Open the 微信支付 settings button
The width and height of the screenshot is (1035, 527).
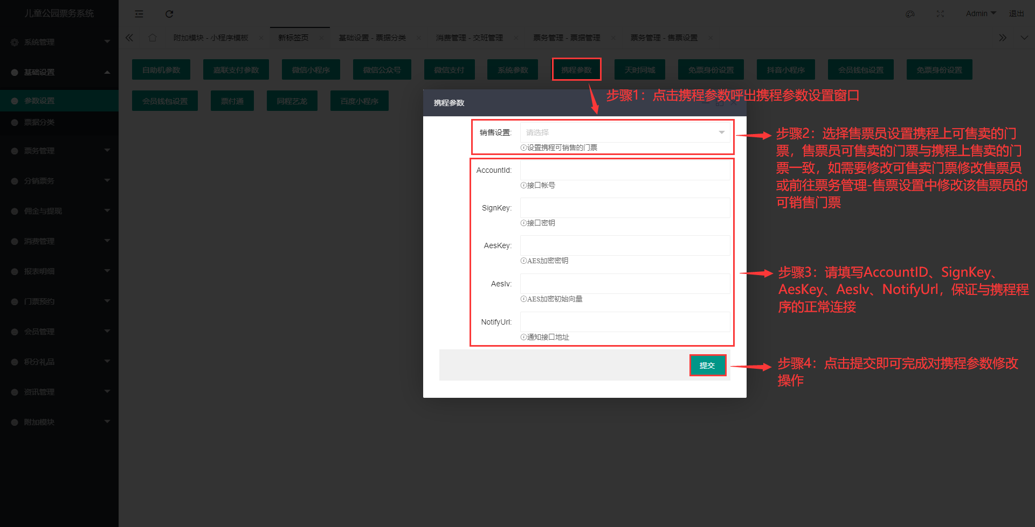coord(450,69)
